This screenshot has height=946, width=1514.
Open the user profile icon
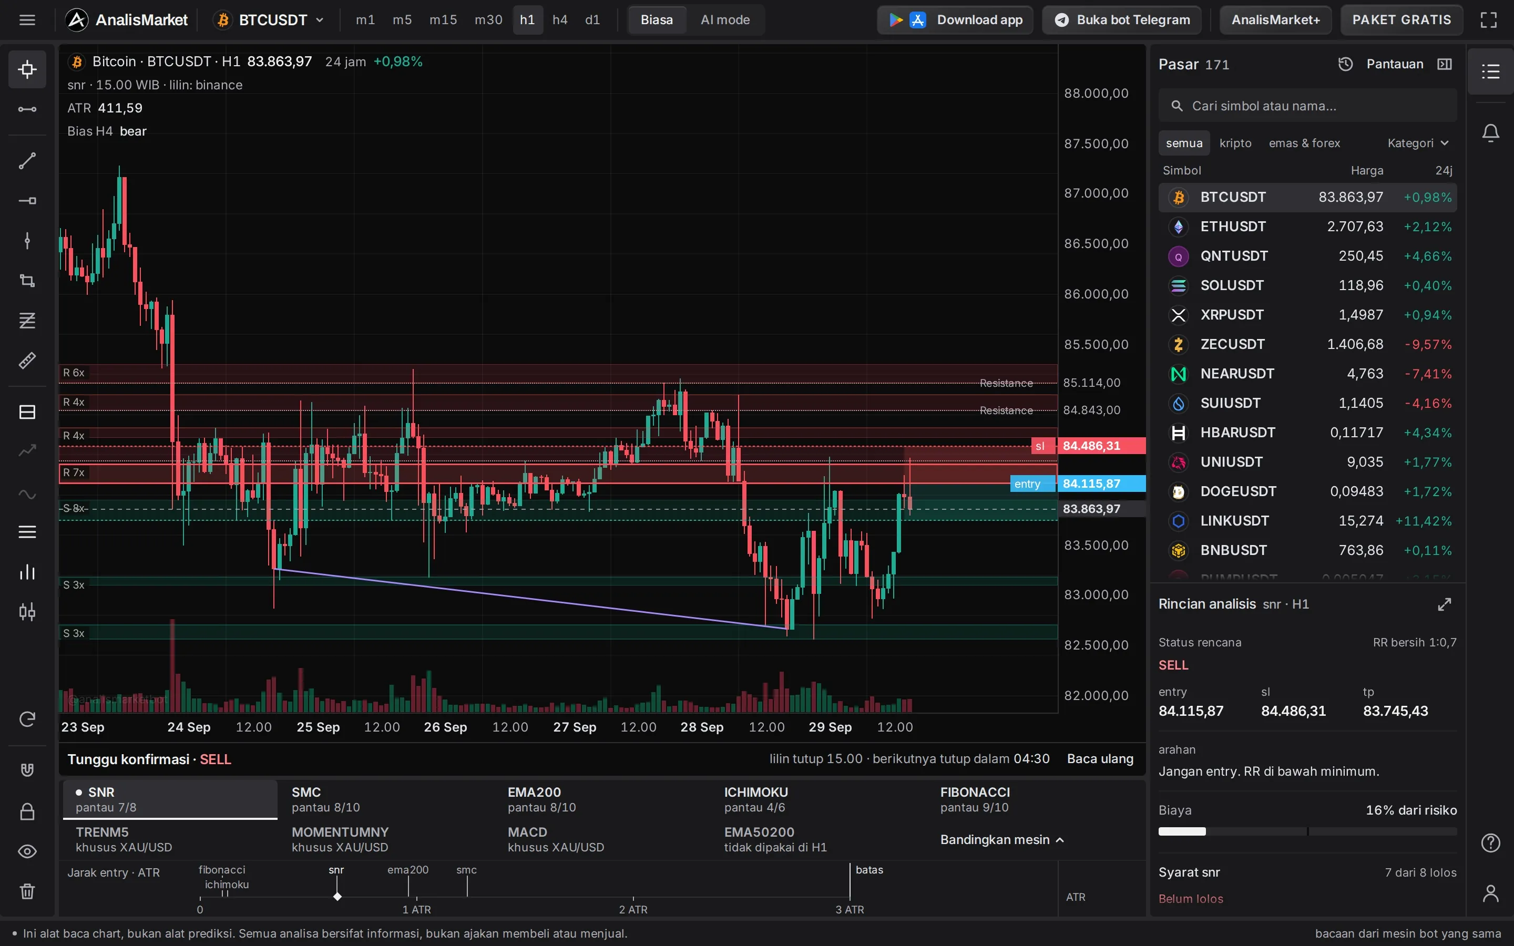[1491, 893]
